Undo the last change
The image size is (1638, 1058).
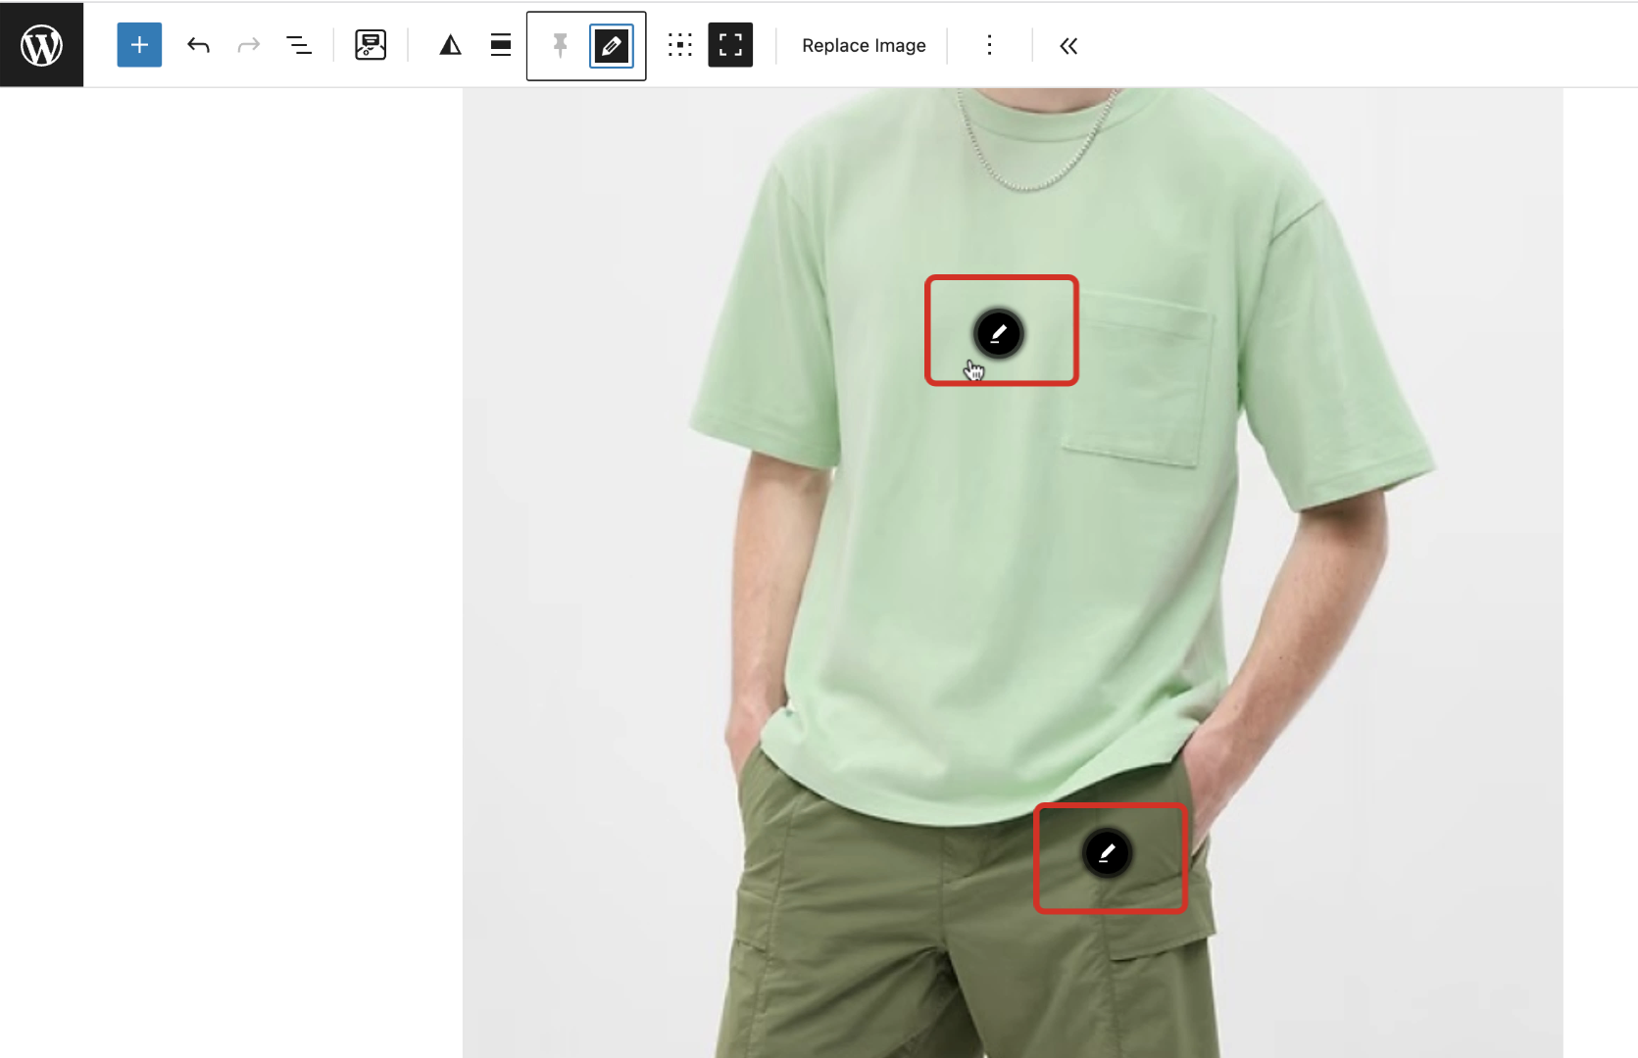point(199,45)
